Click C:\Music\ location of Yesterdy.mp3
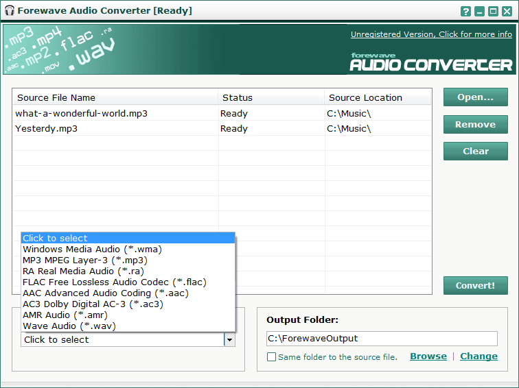519x388 pixels. tap(349, 129)
